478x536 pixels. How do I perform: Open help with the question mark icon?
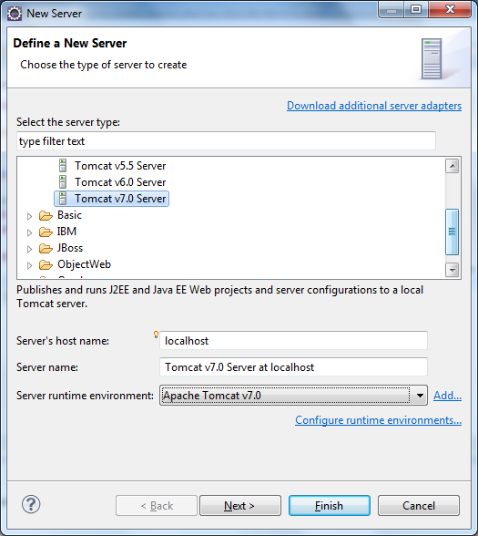(31, 504)
